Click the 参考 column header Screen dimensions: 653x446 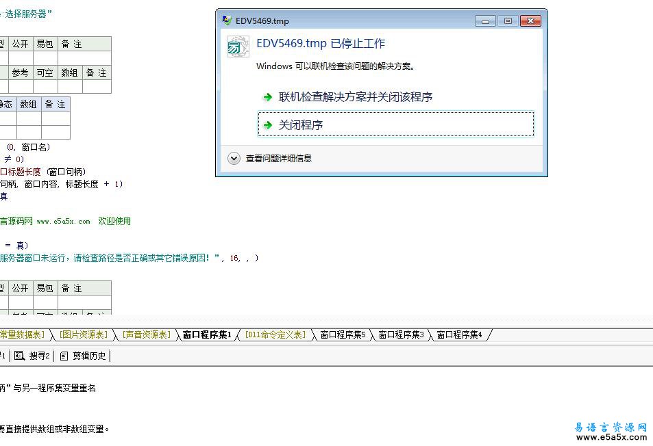(x=21, y=73)
